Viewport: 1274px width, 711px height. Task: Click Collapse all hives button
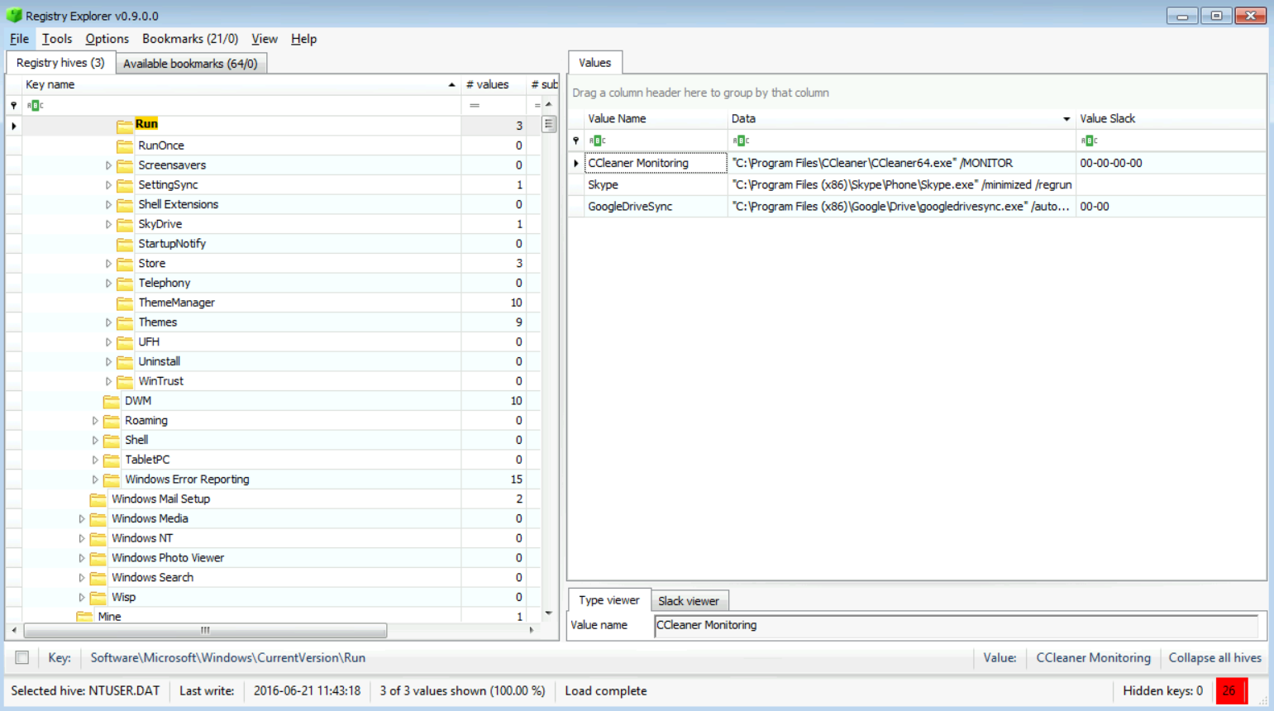[x=1214, y=658]
